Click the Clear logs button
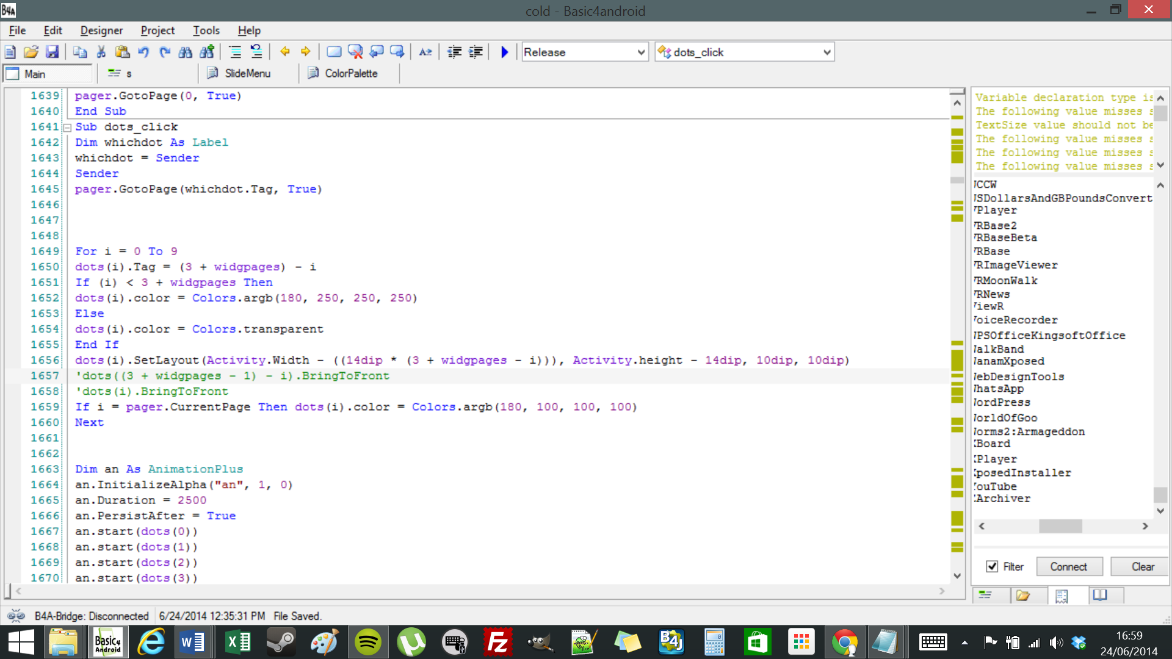The width and height of the screenshot is (1172, 659). (1140, 566)
